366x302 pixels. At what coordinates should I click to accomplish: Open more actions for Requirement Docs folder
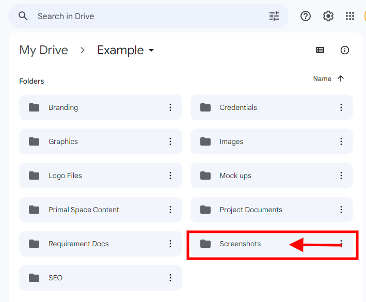point(170,244)
